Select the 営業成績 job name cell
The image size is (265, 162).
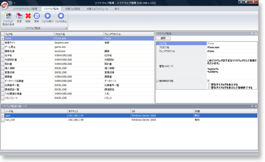pos(29,72)
